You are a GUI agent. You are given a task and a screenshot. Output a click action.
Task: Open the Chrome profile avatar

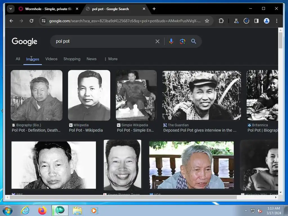click(x=267, y=21)
